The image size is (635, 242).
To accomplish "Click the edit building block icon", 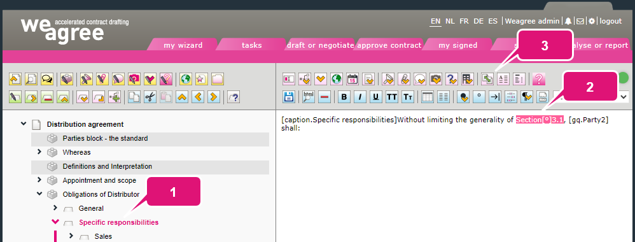I will pos(67,78).
